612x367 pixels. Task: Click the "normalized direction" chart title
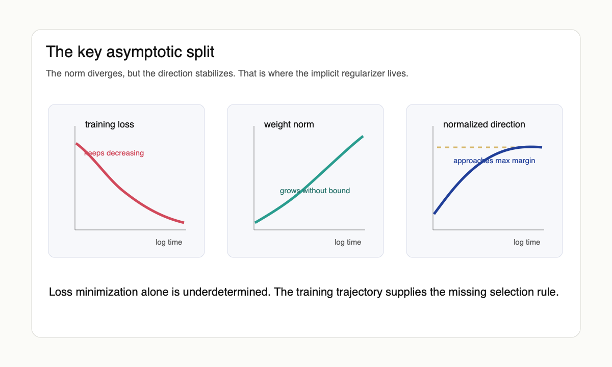pos(483,124)
